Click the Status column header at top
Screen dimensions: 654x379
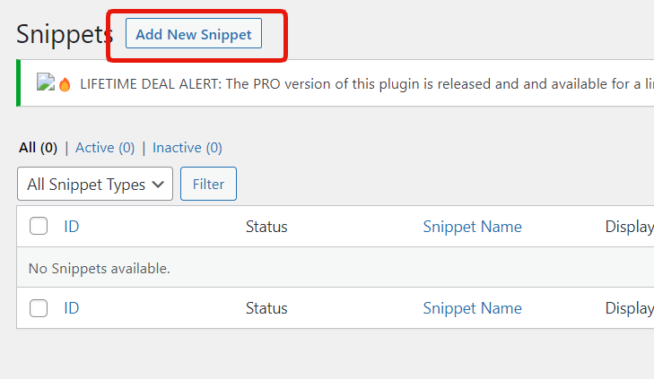(266, 227)
